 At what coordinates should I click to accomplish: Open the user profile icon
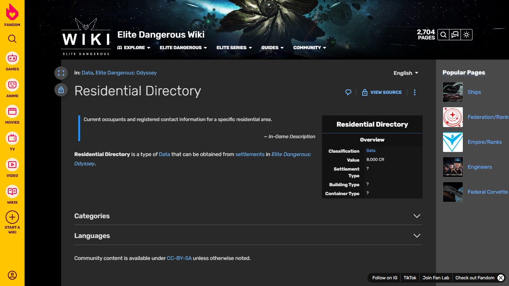point(12,275)
